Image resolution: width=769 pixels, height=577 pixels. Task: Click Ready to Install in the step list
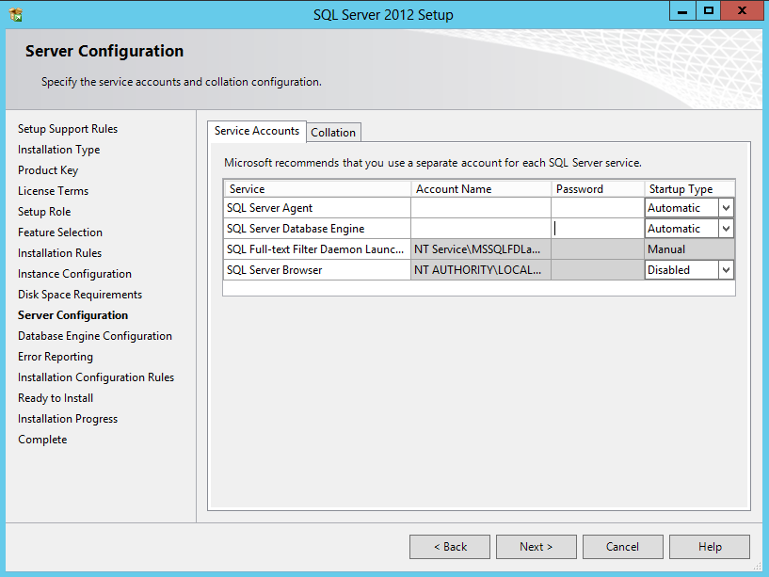click(56, 398)
